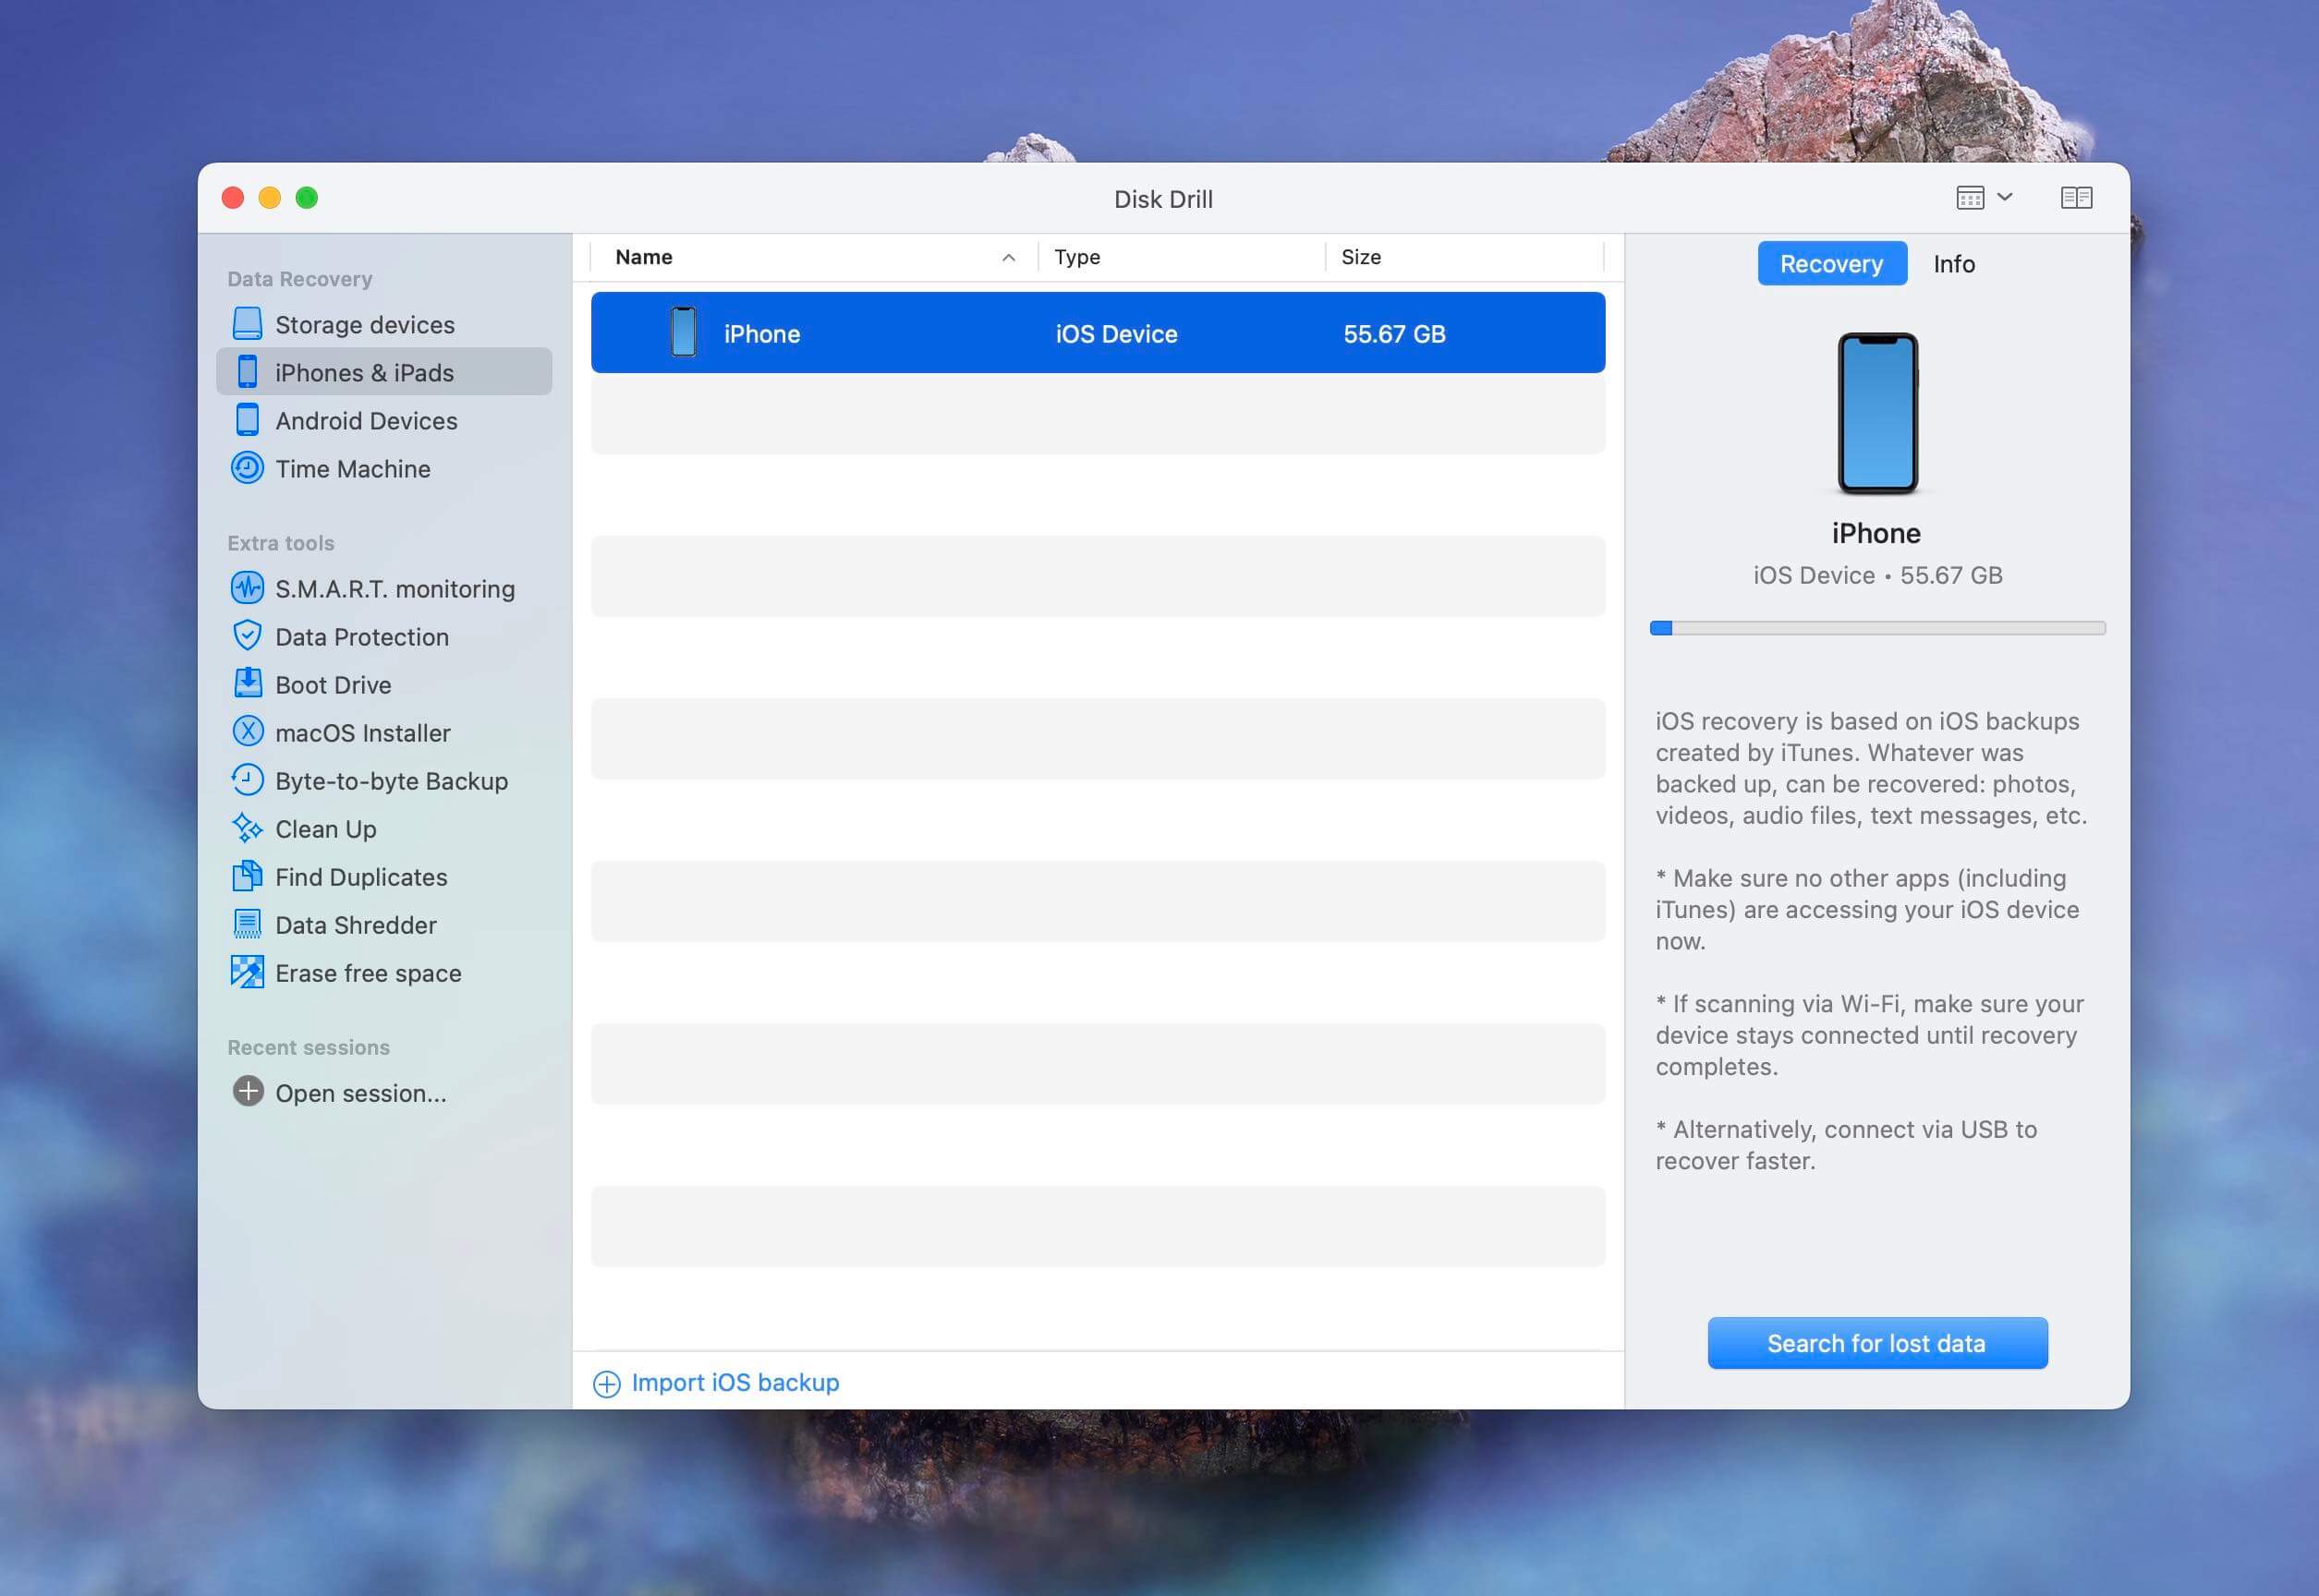Click the Boot Drive icon
Image resolution: width=2319 pixels, height=1596 pixels.
tap(247, 684)
